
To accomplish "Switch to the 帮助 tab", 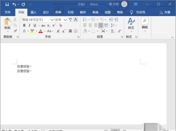I will (x=120, y=12).
